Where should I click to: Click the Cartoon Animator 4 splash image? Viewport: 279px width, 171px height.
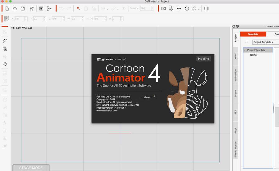click(x=153, y=89)
